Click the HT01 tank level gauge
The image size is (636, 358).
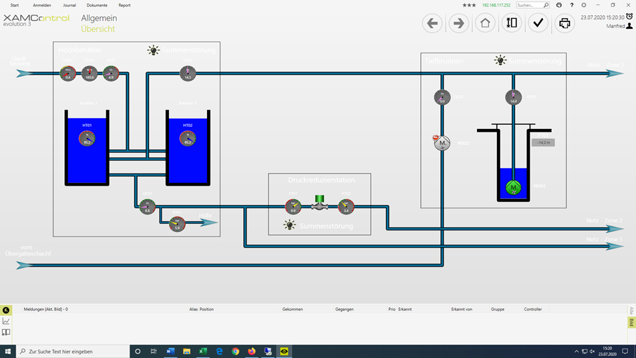click(x=87, y=138)
